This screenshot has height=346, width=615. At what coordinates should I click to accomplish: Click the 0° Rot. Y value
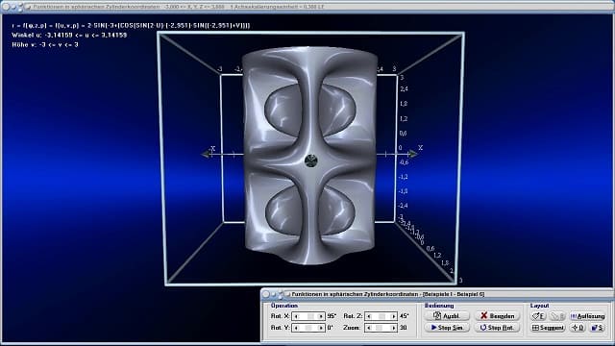pos(330,328)
